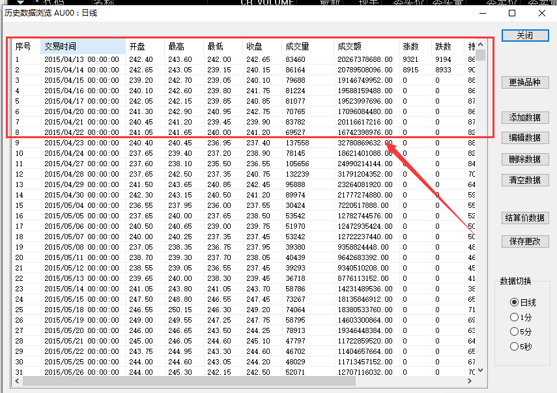
Task: Click the 关闭 button
Action: [525, 36]
